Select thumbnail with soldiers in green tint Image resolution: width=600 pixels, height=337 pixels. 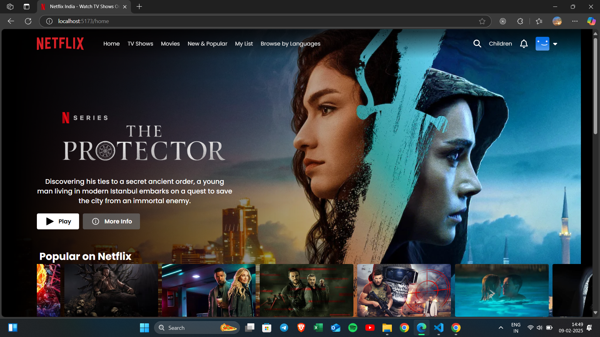click(307, 291)
